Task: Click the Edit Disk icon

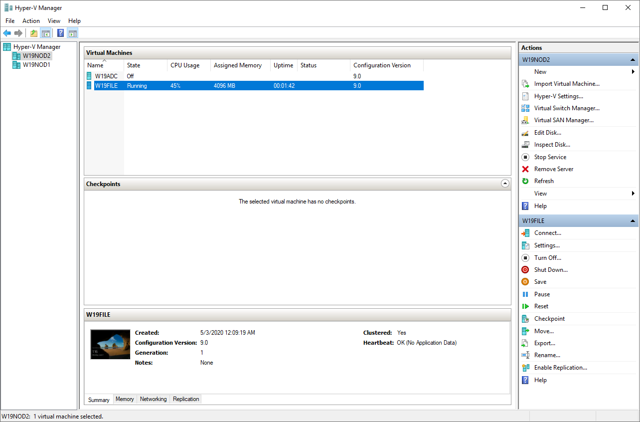Action: point(525,133)
